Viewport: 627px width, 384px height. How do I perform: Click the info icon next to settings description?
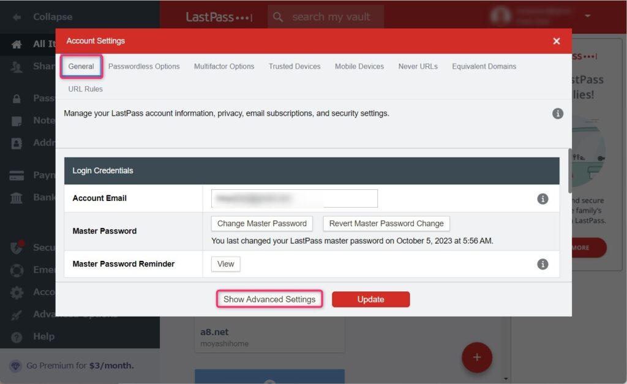(x=557, y=113)
